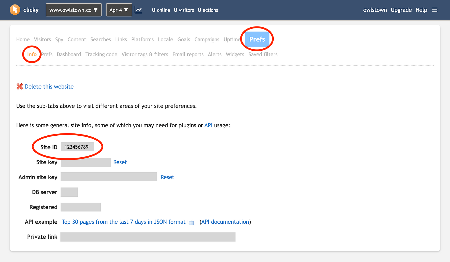
Task: Click the Clicky logo icon
Action: pyautogui.click(x=15, y=10)
